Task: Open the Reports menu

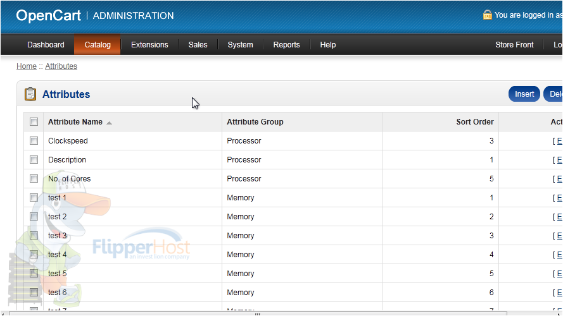Action: point(286,45)
